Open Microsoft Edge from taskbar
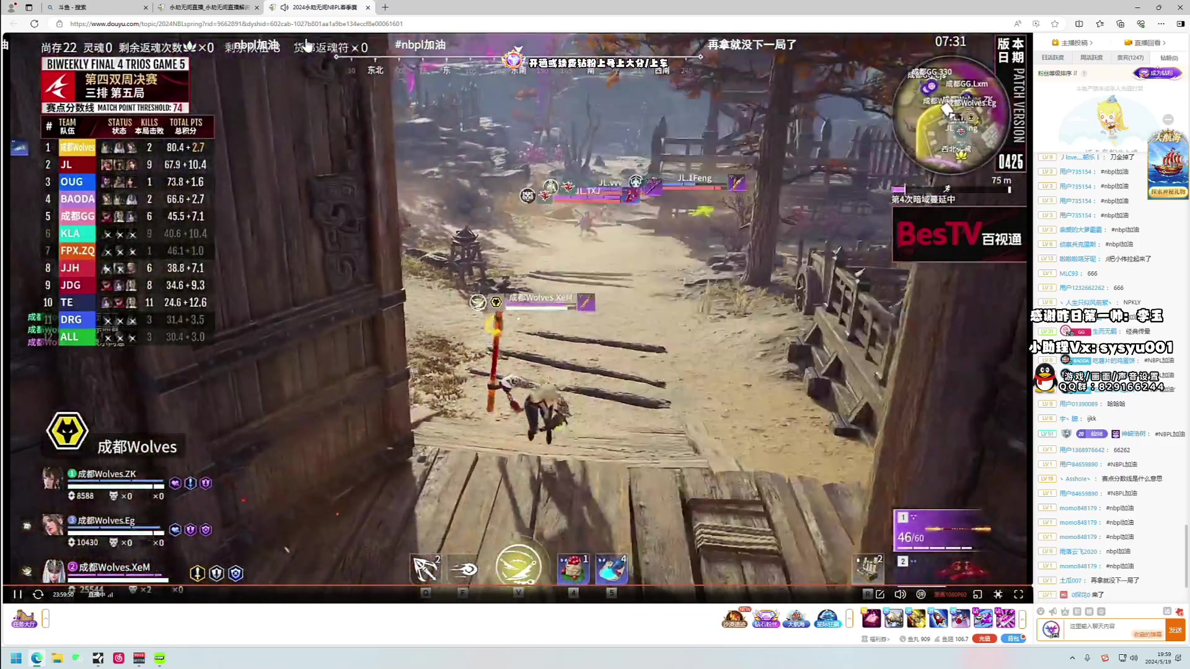This screenshot has height=669, width=1190. click(x=37, y=658)
